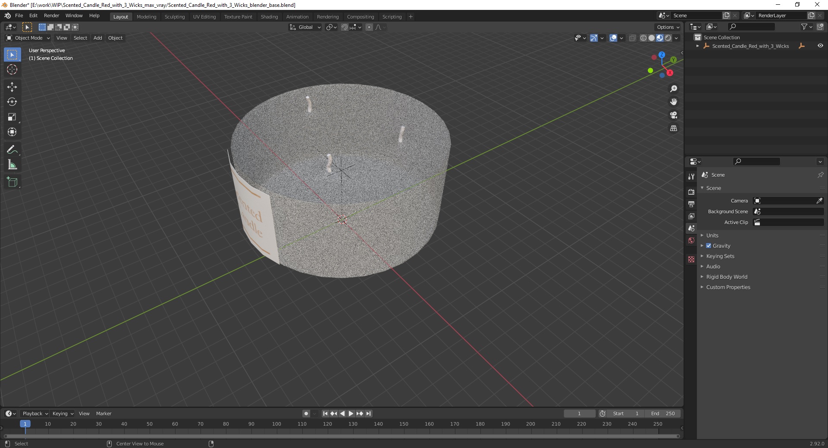Switch to the Shading workspace tab
Image resolution: width=828 pixels, height=448 pixels.
coord(269,17)
